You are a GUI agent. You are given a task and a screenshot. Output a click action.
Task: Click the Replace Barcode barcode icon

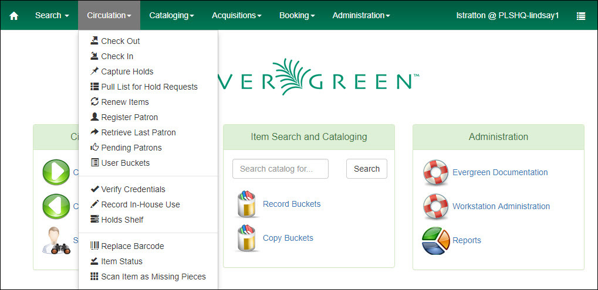(x=94, y=246)
